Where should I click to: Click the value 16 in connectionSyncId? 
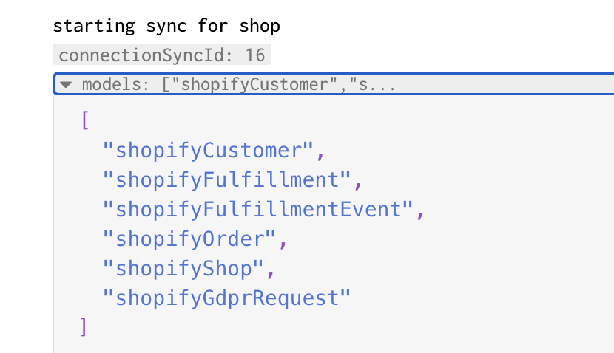pos(255,55)
